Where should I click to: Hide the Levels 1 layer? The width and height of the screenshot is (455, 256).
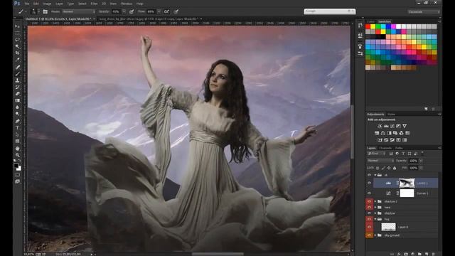tap(369, 183)
